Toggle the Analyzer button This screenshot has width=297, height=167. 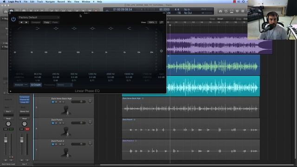[x=21, y=84]
